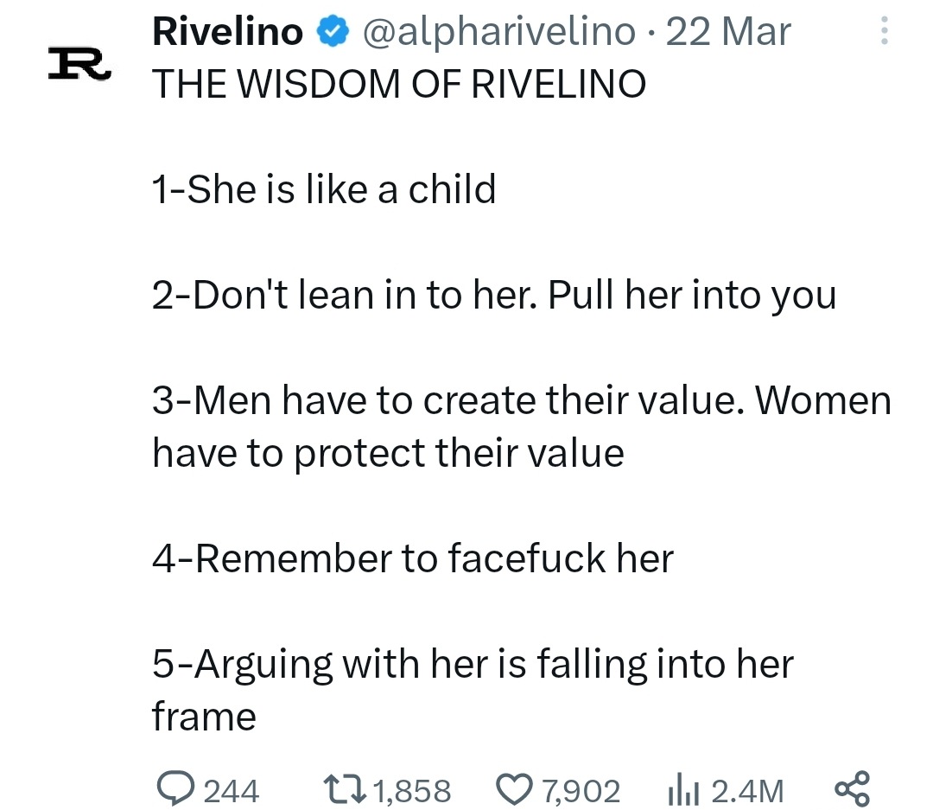Click the 7,902 likes count
The image size is (933, 810).
click(581, 791)
